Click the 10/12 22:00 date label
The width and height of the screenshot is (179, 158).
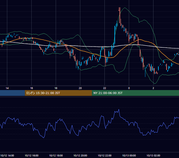coord(105,155)
